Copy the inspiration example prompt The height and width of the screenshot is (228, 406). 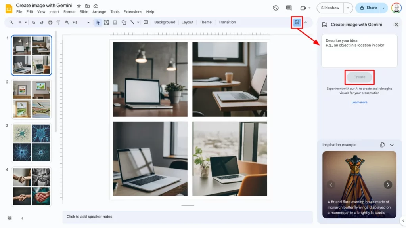coord(382,145)
